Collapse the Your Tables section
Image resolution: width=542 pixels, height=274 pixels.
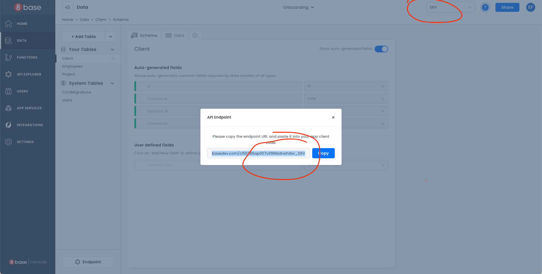pyautogui.click(x=112, y=50)
